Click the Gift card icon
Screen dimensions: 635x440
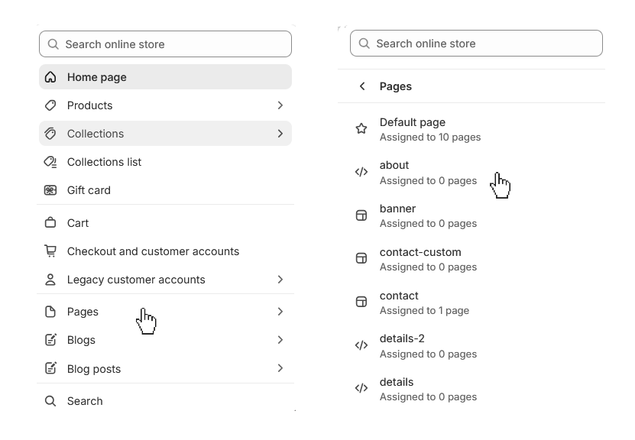[50, 190]
